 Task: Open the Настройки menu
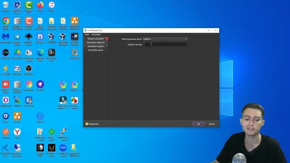click(96, 34)
